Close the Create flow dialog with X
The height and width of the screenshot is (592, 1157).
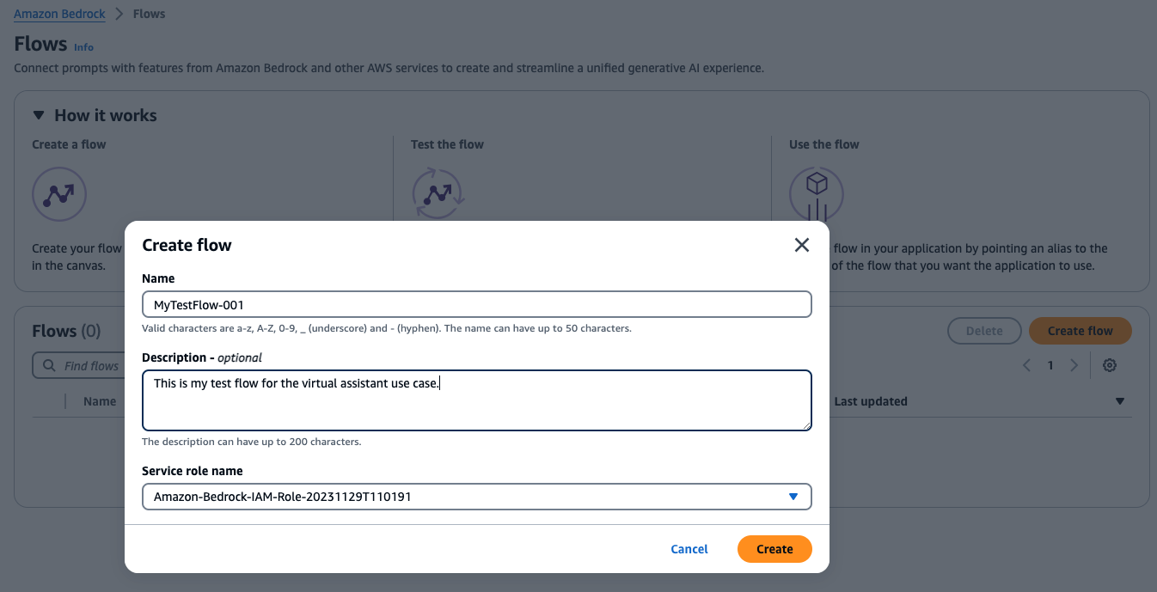tap(802, 245)
